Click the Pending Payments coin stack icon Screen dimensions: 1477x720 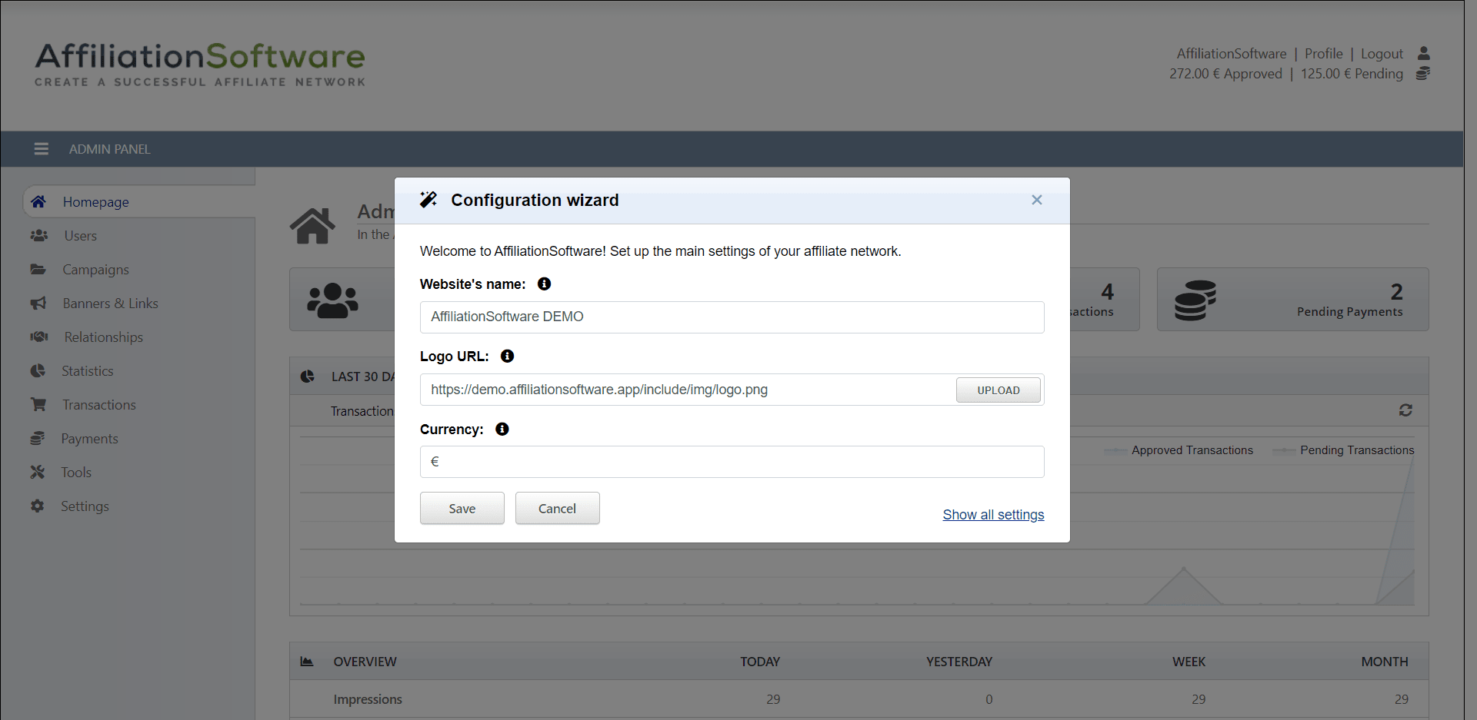coord(1195,300)
